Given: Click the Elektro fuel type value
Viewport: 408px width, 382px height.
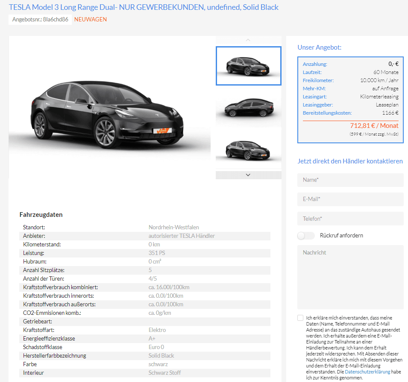Looking at the screenshot, I should (x=157, y=330).
